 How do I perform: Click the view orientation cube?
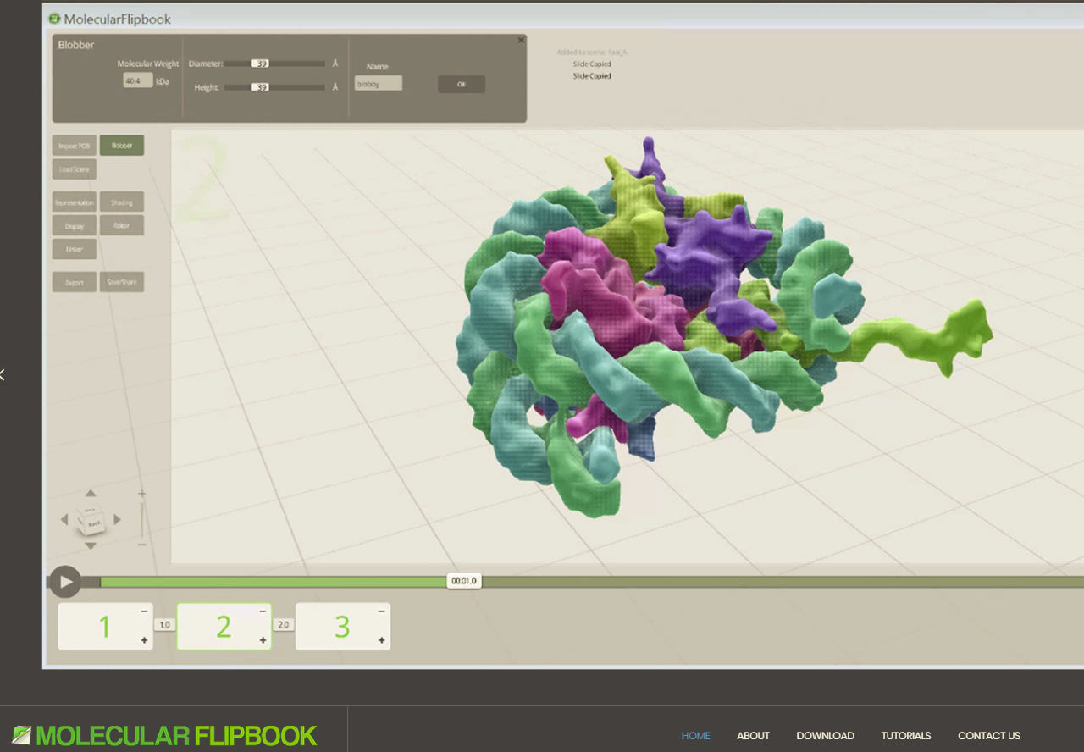[x=91, y=520]
